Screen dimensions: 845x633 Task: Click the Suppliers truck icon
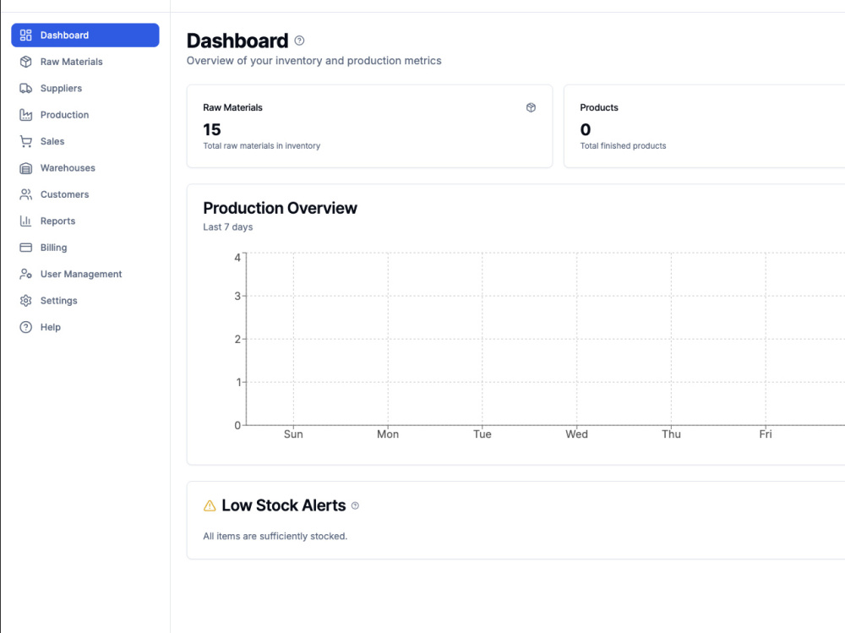[26, 88]
